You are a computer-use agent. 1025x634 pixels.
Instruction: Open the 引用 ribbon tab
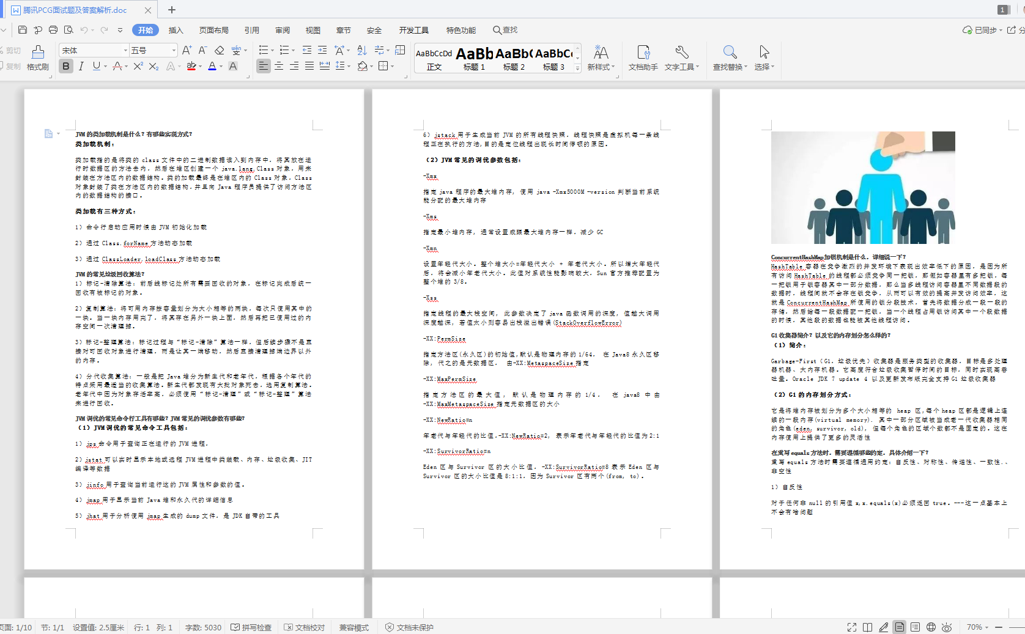coord(252,30)
